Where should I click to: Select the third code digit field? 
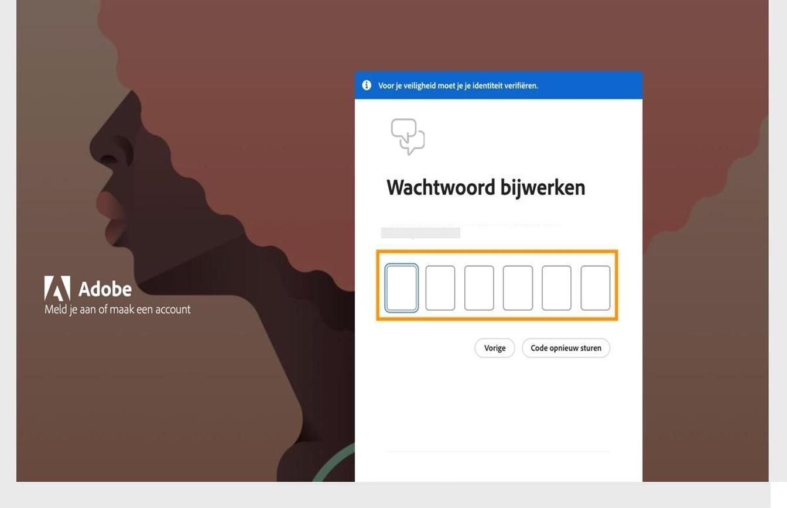coord(479,287)
